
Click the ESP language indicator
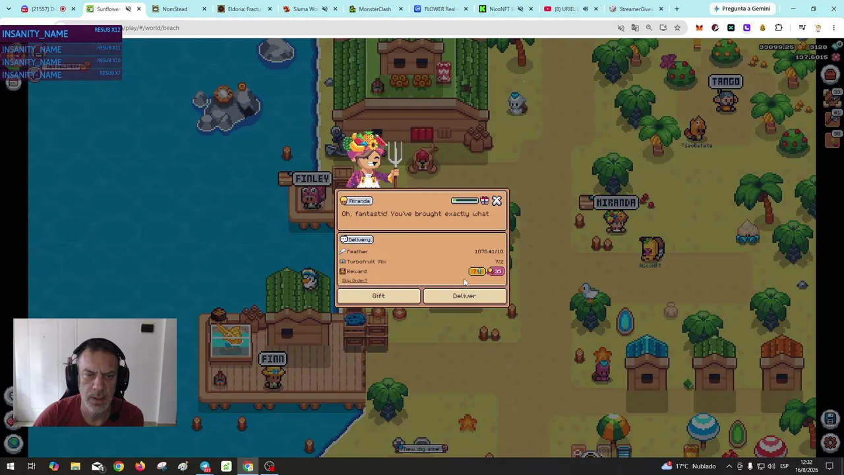784,466
